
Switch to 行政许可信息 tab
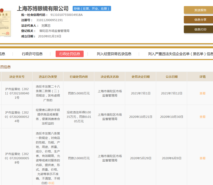click(32, 54)
